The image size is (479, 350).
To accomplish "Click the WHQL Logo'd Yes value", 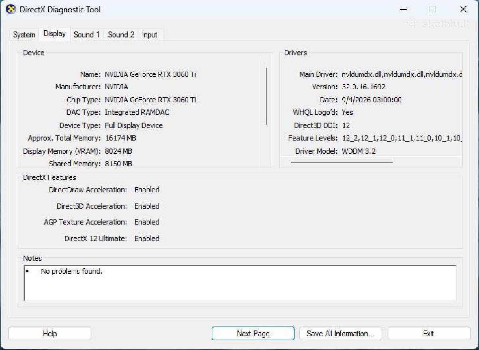I will point(347,113).
